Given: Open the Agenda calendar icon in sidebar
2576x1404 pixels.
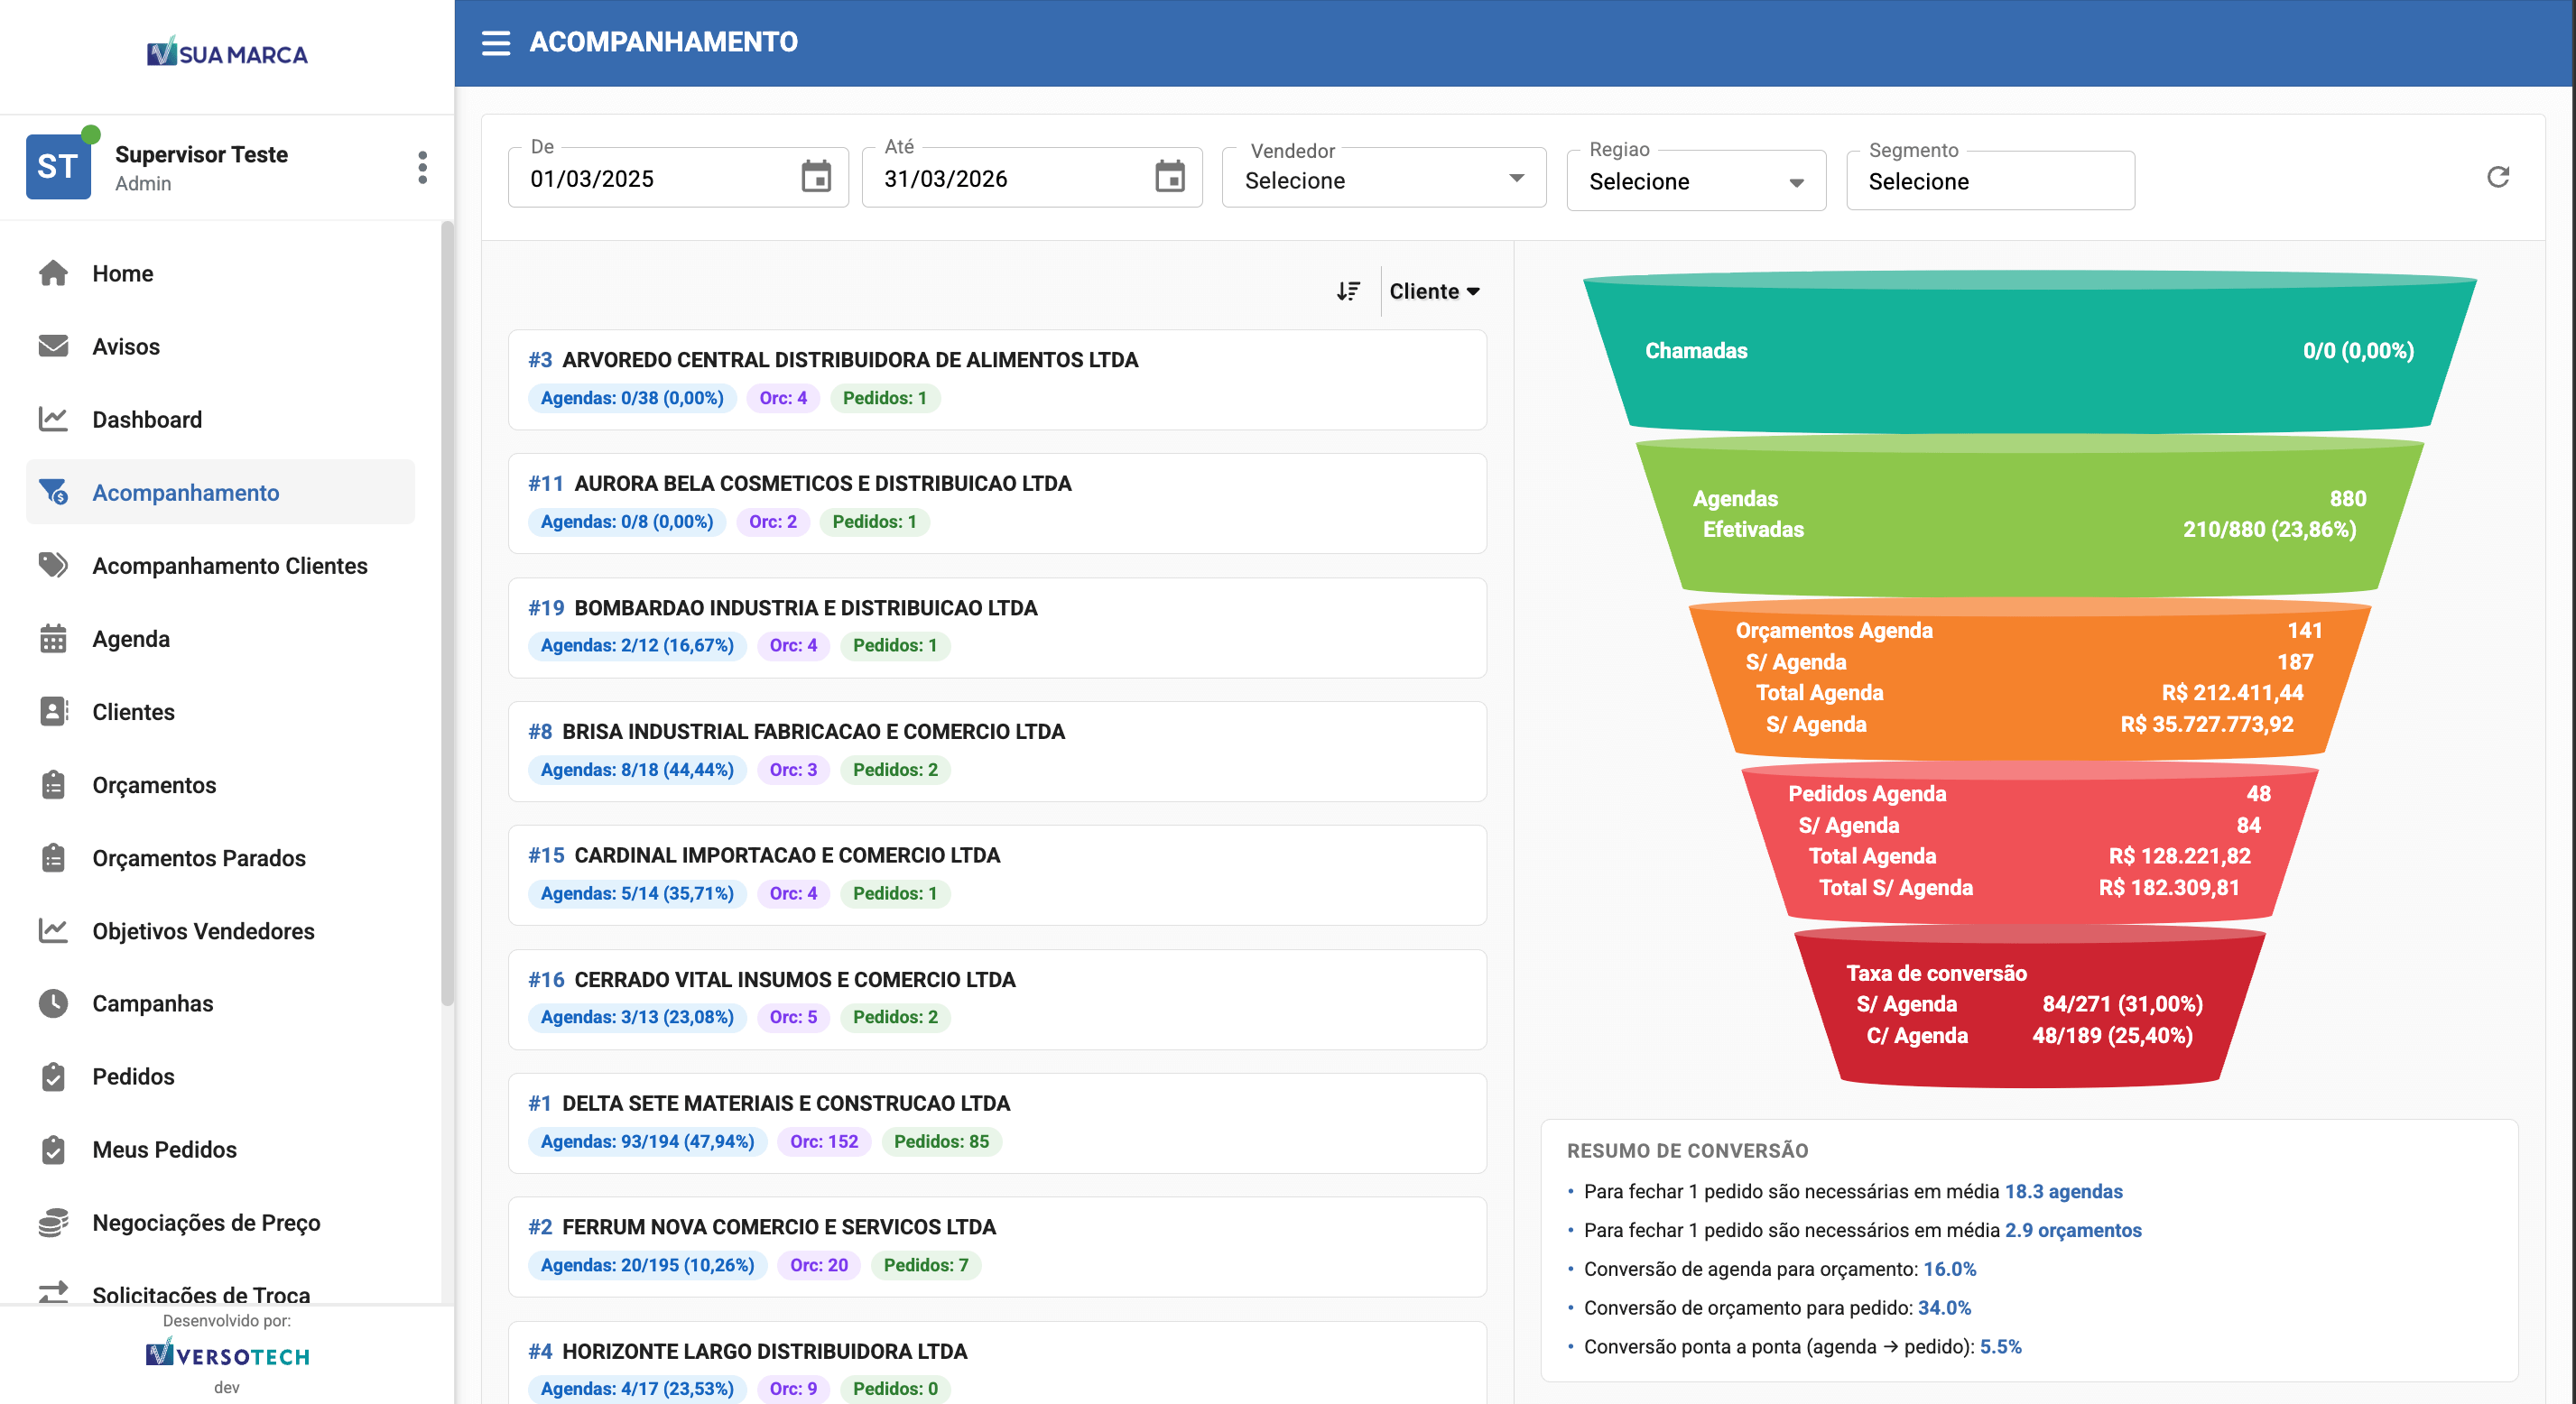Looking at the screenshot, I should tap(53, 638).
